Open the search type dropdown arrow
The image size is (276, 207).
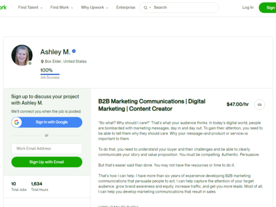(x=150, y=7)
